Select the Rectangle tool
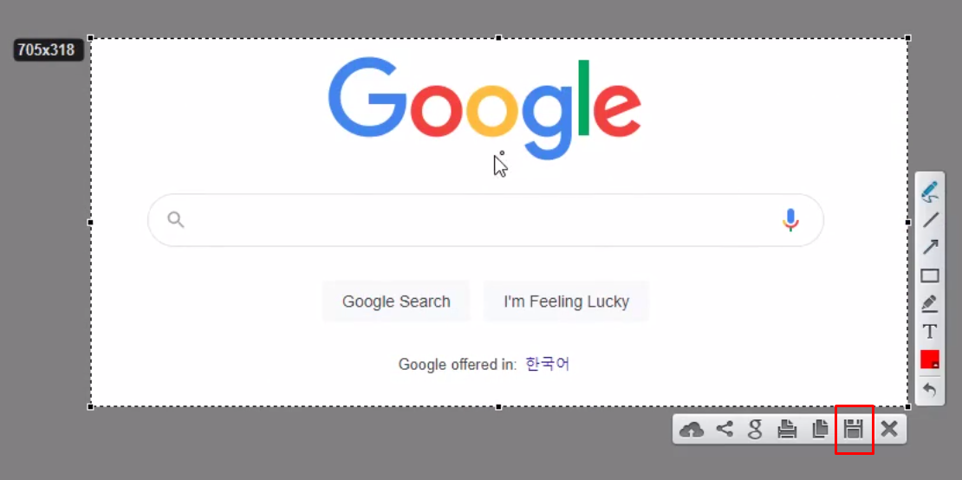The height and width of the screenshot is (480, 962). [x=930, y=276]
